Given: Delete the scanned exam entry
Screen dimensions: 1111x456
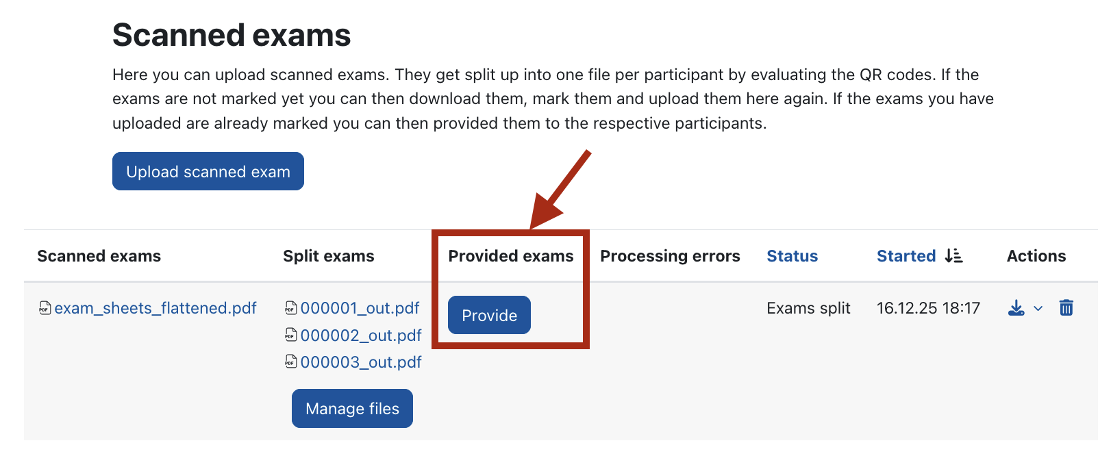Looking at the screenshot, I should click(x=1066, y=308).
